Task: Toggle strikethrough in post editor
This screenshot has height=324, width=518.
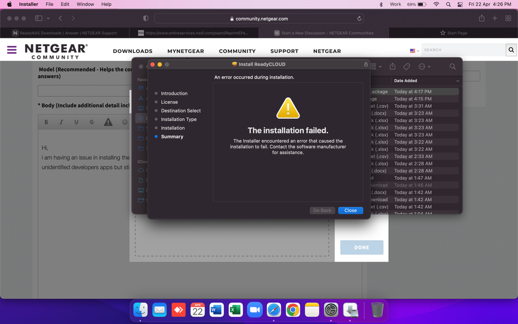Action: 91,122
